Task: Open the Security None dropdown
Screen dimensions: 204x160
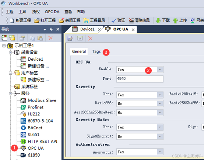Action: tap(160, 95)
